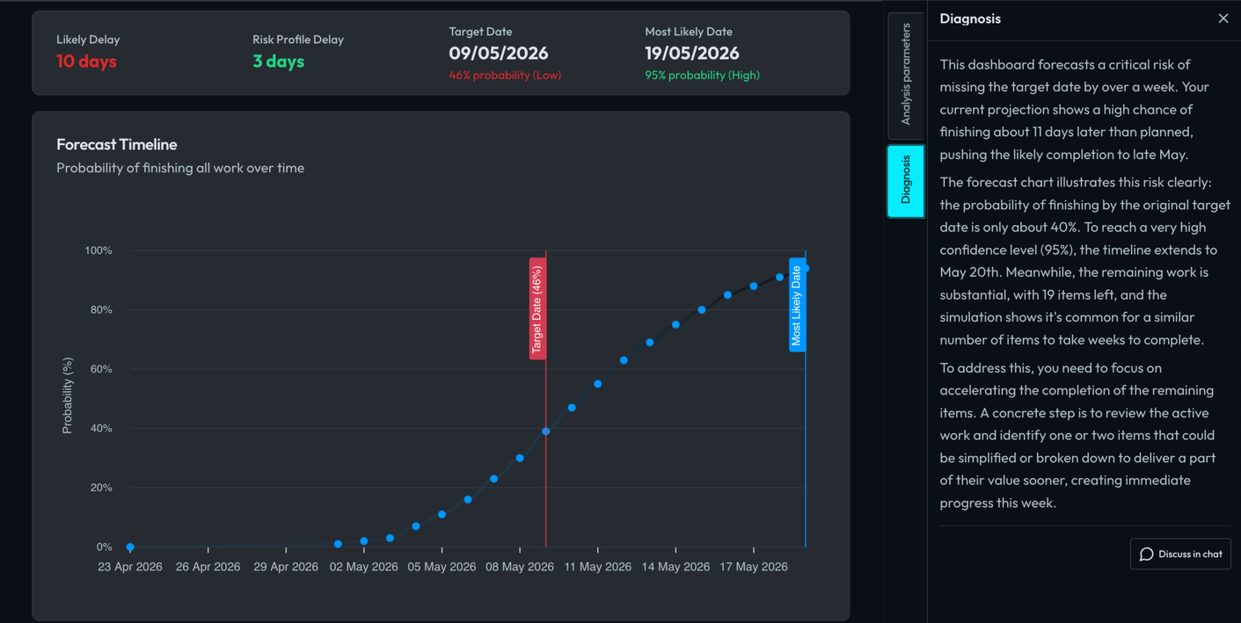Open the Discuss in chat dialog

[x=1180, y=554]
